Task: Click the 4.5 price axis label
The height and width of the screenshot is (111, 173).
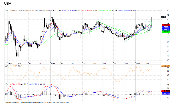Action: click(x=168, y=60)
